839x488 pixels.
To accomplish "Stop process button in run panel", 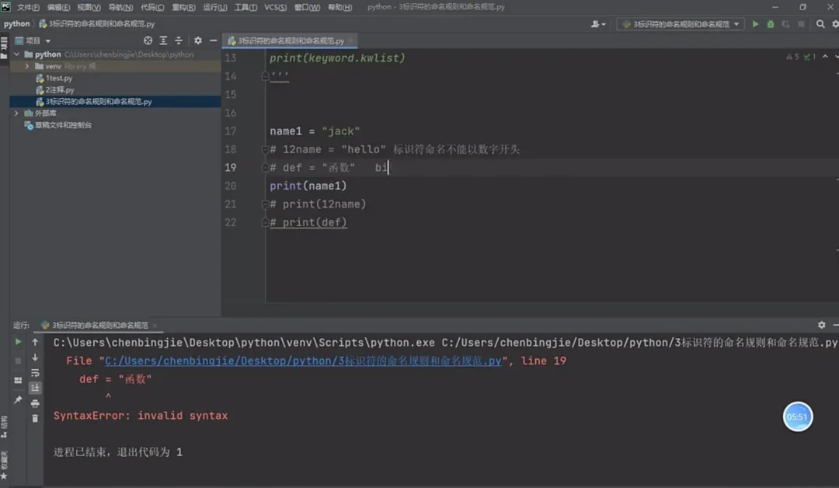I will point(18,361).
